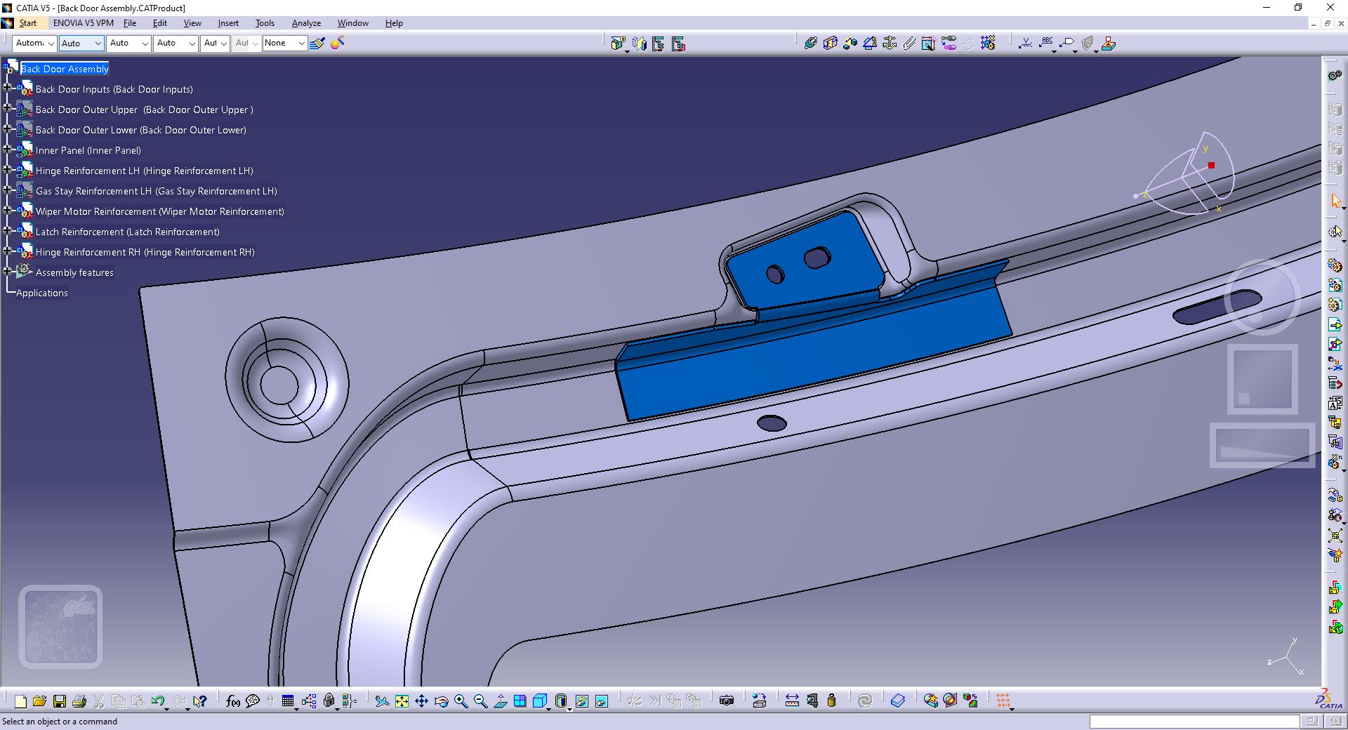Toggle the Fly Mode airplane icon
The height and width of the screenshot is (730, 1348).
[382, 701]
